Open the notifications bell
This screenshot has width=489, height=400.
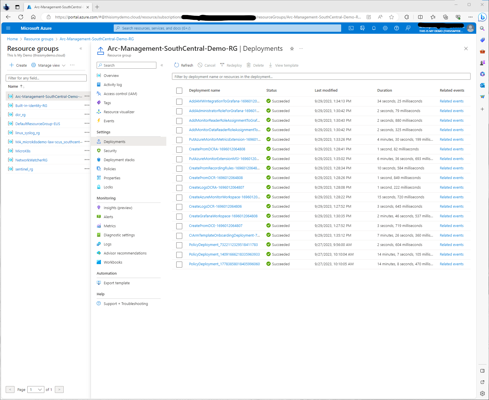click(x=374, y=28)
